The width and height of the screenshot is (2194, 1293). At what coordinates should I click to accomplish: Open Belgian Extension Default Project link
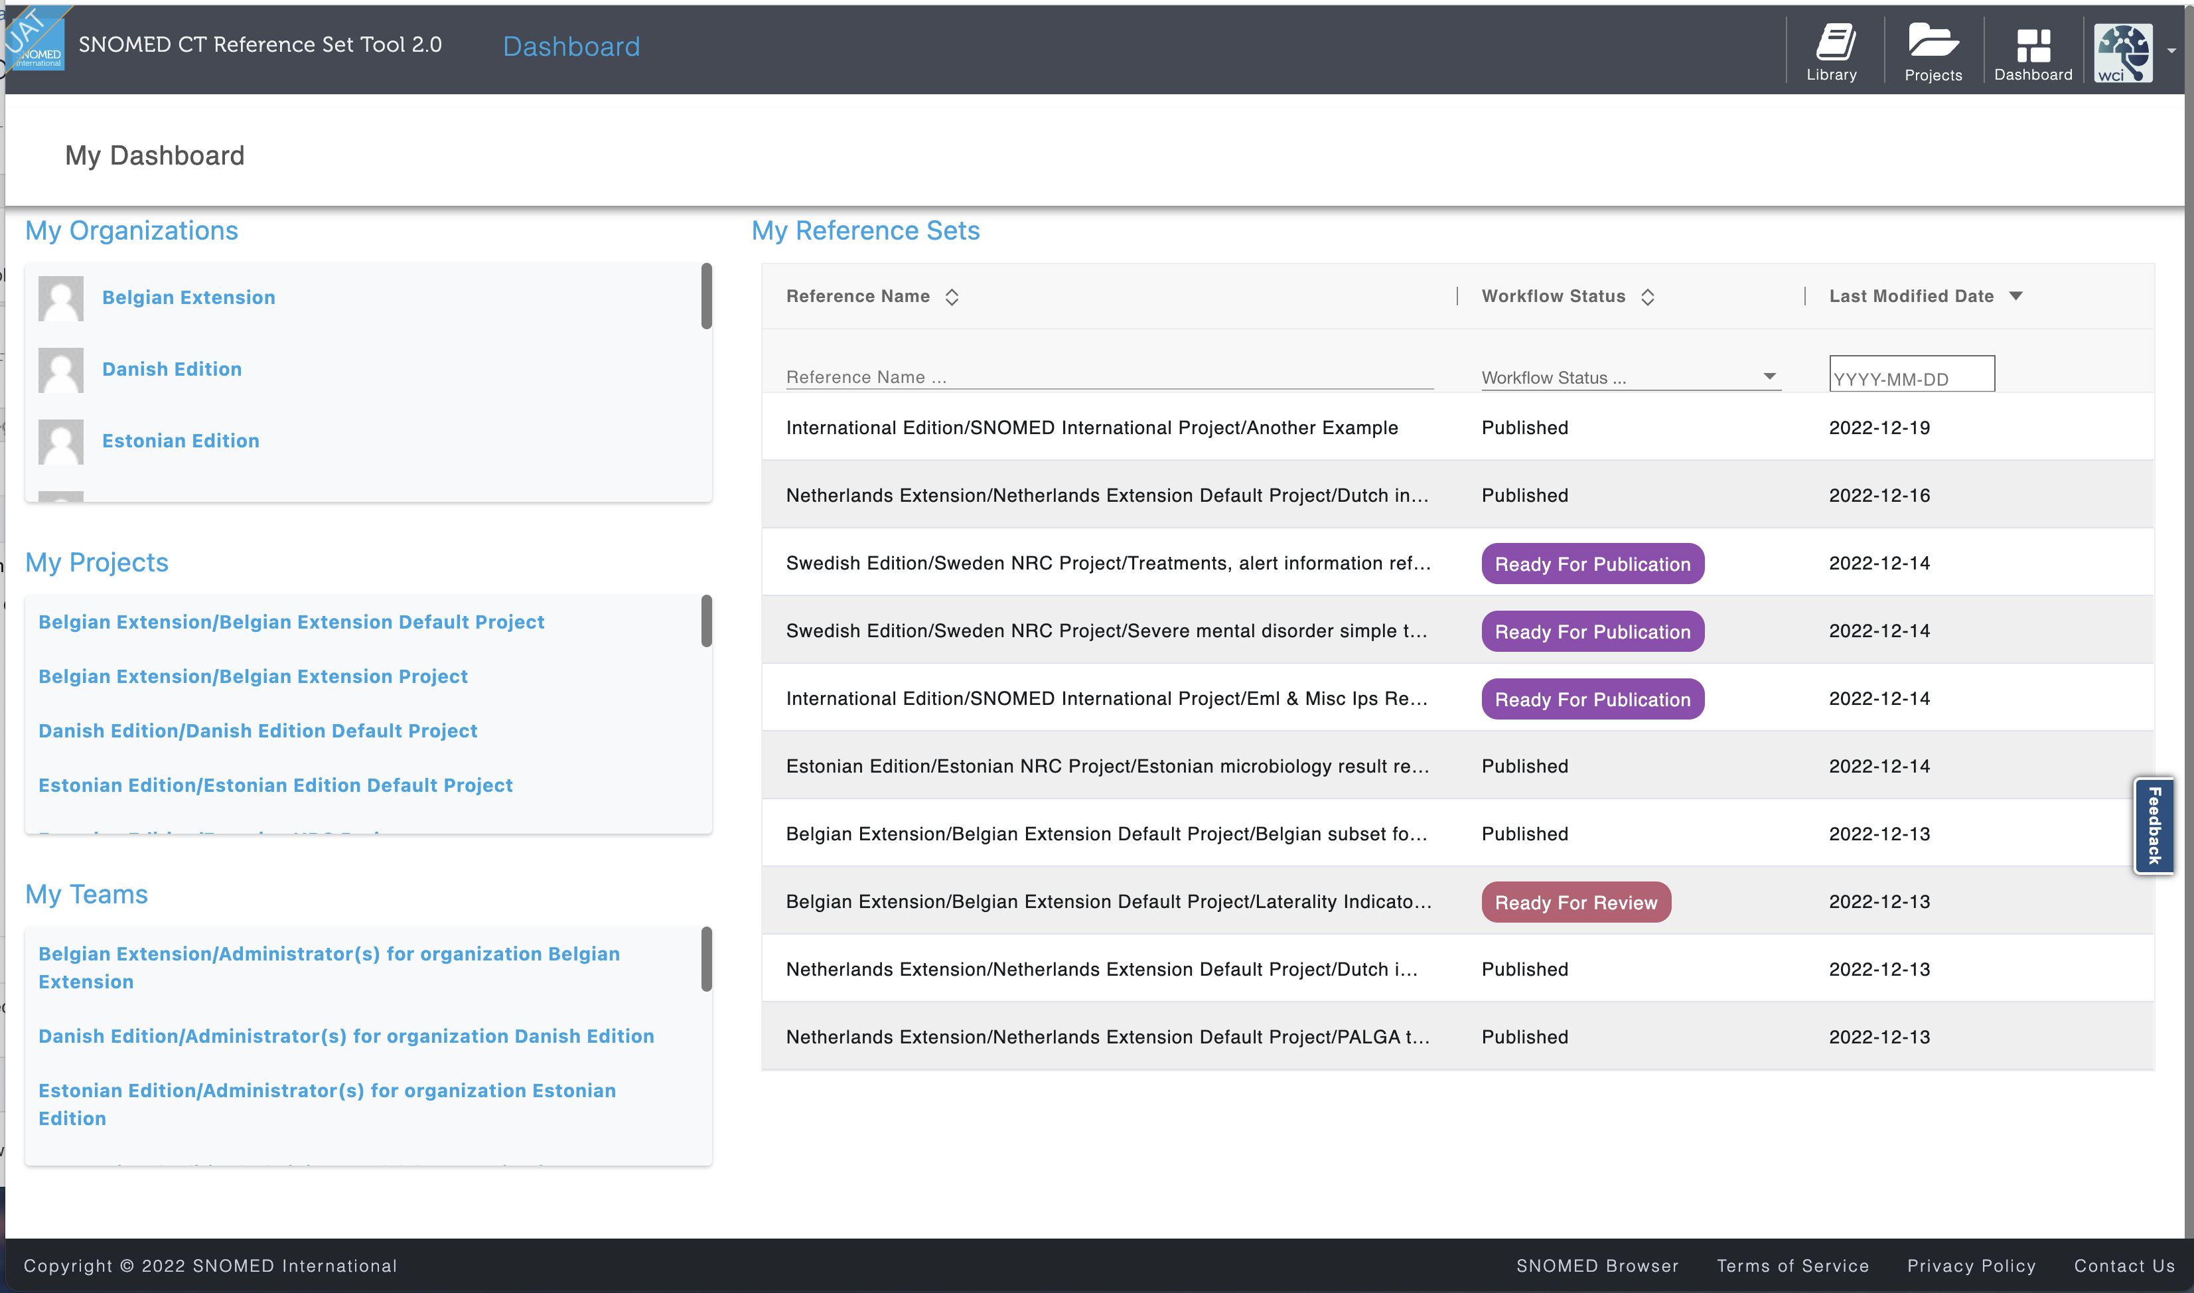(291, 622)
